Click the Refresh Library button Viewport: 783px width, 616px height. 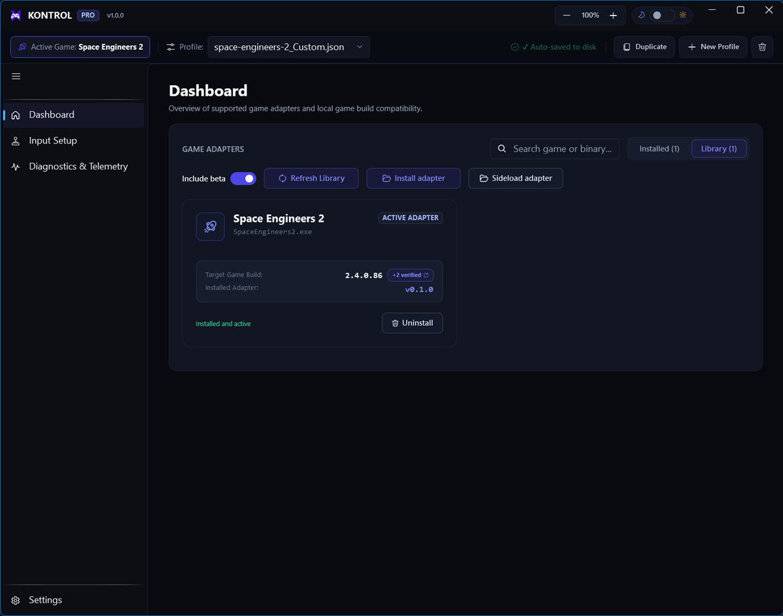click(311, 178)
